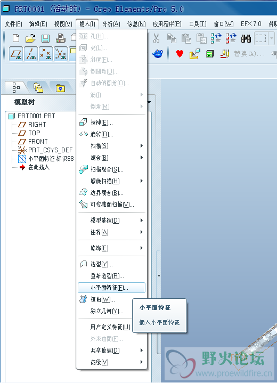
Task: Switch to the Model Tree navigator tab
Action: tap(16, 87)
